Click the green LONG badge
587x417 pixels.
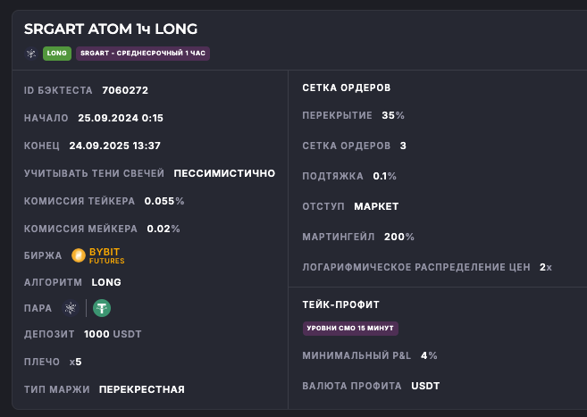pyautogui.click(x=57, y=53)
